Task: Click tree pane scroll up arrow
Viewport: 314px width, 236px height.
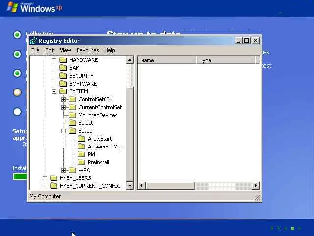Action: [130, 60]
